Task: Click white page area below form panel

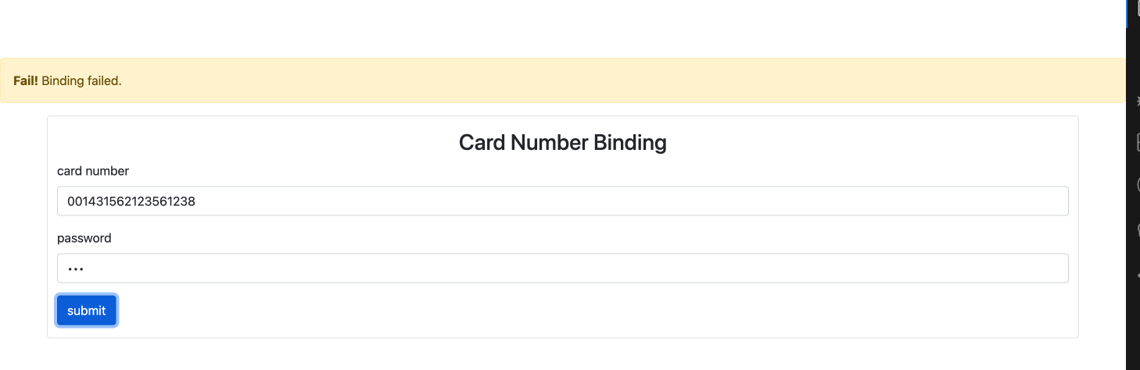Action: (547, 355)
